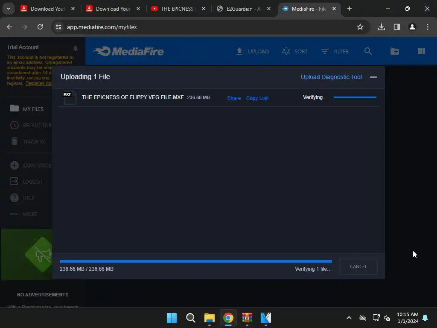This screenshot has width=437, height=328.
Task: Open Trash in the sidebar
Action: tap(28, 141)
